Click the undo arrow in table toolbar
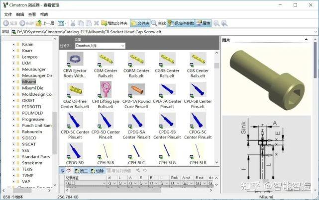Screen dimensions: 319x200 (x=145, y=170)
